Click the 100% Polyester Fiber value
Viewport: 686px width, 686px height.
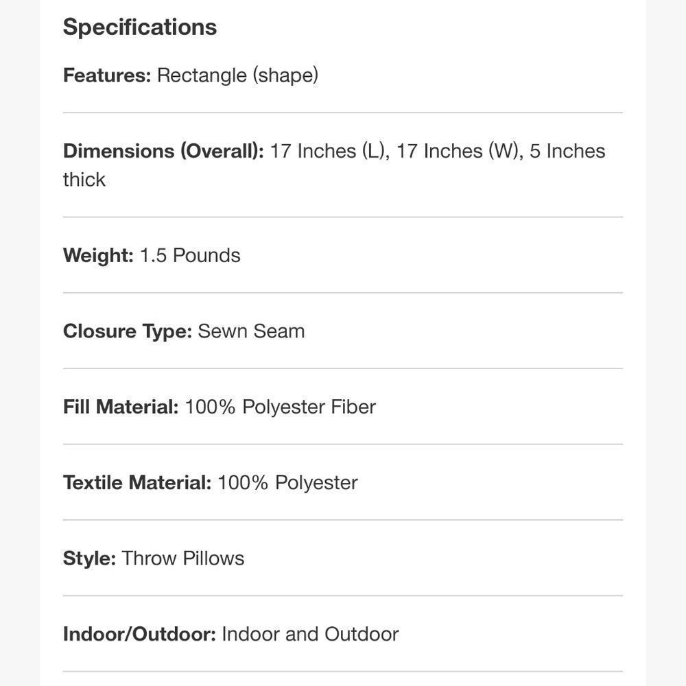(281, 407)
